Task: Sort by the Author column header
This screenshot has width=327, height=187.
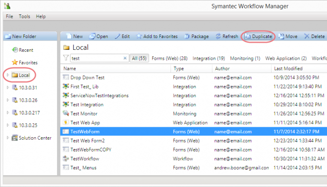Action: 242,69
